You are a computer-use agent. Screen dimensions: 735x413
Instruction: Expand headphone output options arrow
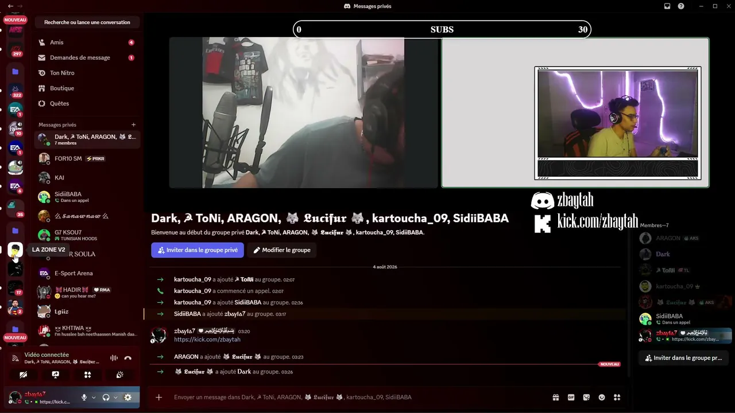tap(115, 397)
